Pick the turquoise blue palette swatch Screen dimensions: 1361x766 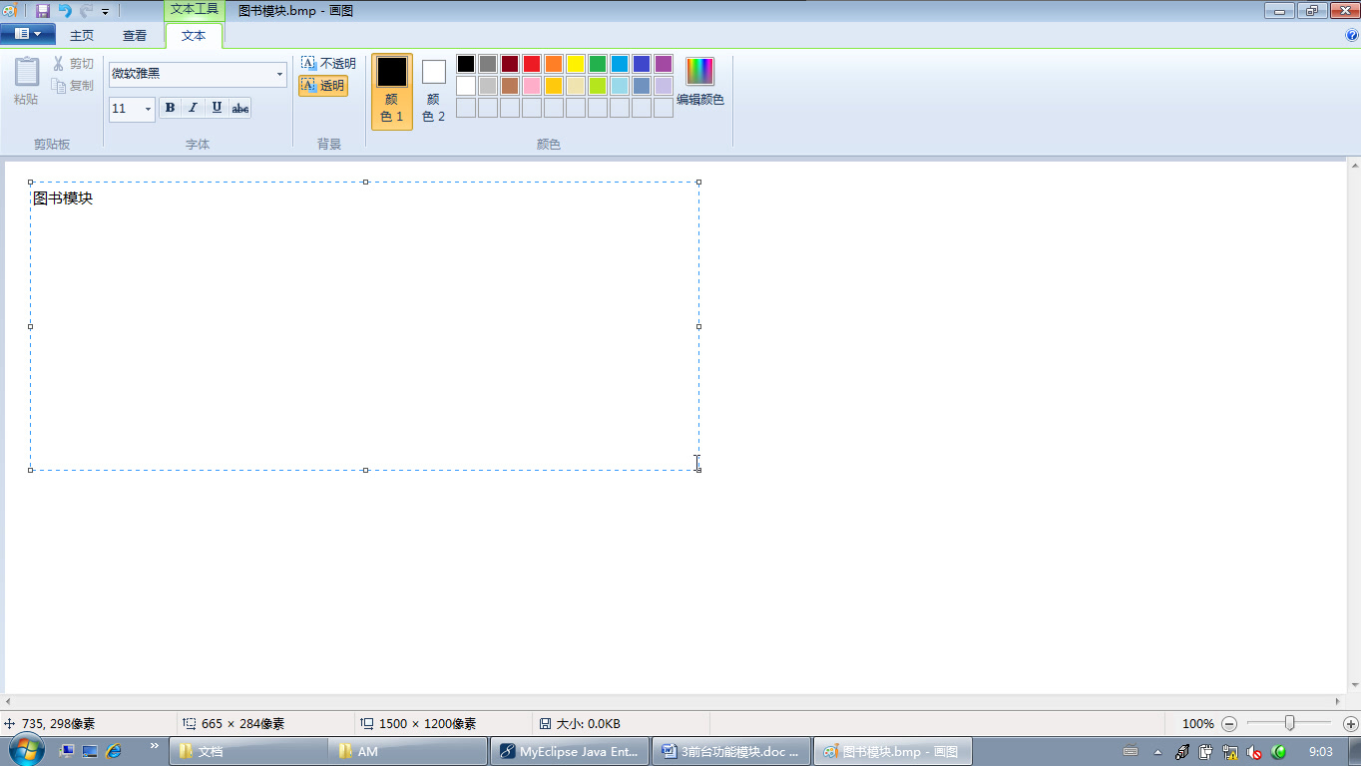620,64
